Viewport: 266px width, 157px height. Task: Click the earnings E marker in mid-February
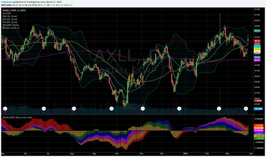[x=219, y=108]
